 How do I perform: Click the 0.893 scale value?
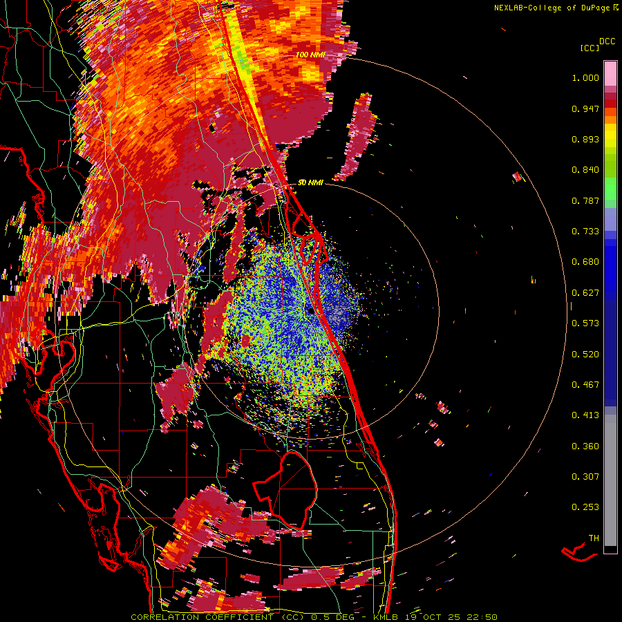(585, 139)
